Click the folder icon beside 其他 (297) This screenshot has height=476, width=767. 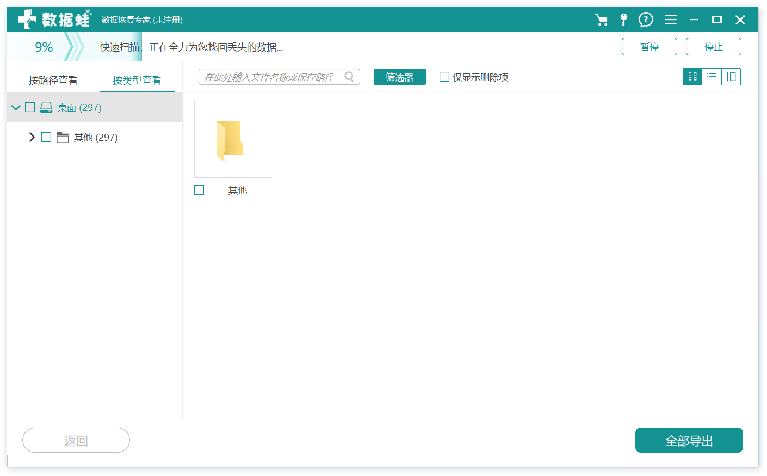(63, 137)
